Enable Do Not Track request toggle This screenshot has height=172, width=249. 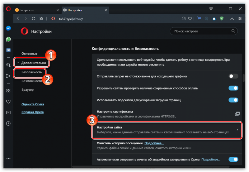[x=233, y=76]
